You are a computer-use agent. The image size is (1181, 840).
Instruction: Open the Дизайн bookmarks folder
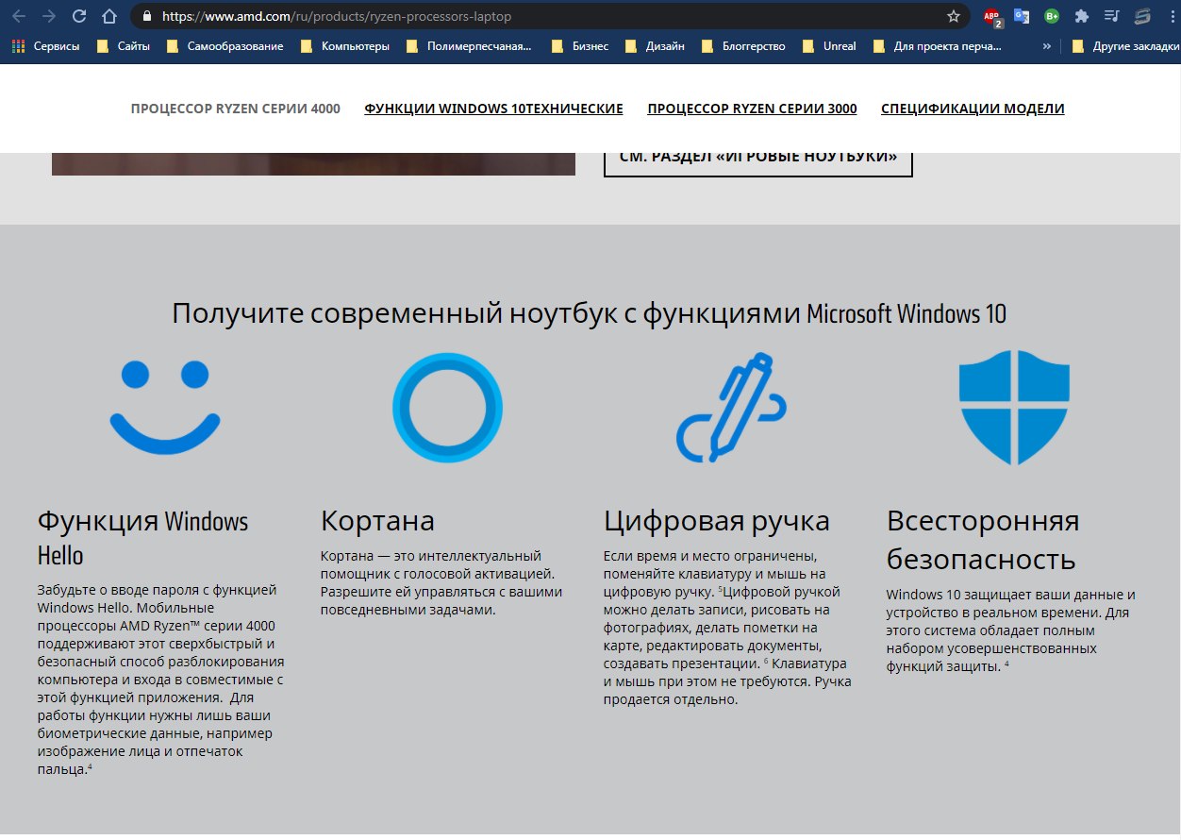(x=655, y=46)
